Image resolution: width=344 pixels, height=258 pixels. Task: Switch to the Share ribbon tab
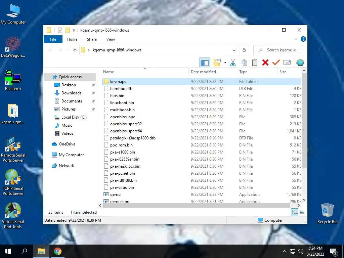[x=92, y=39]
